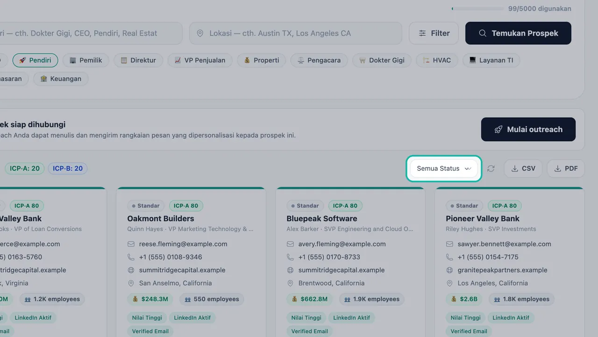Select the Properti quick filter chip
This screenshot has height=337, width=598.
(262, 60)
